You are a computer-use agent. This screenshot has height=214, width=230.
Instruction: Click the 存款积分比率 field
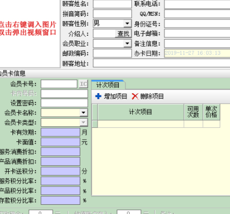tap(61, 200)
